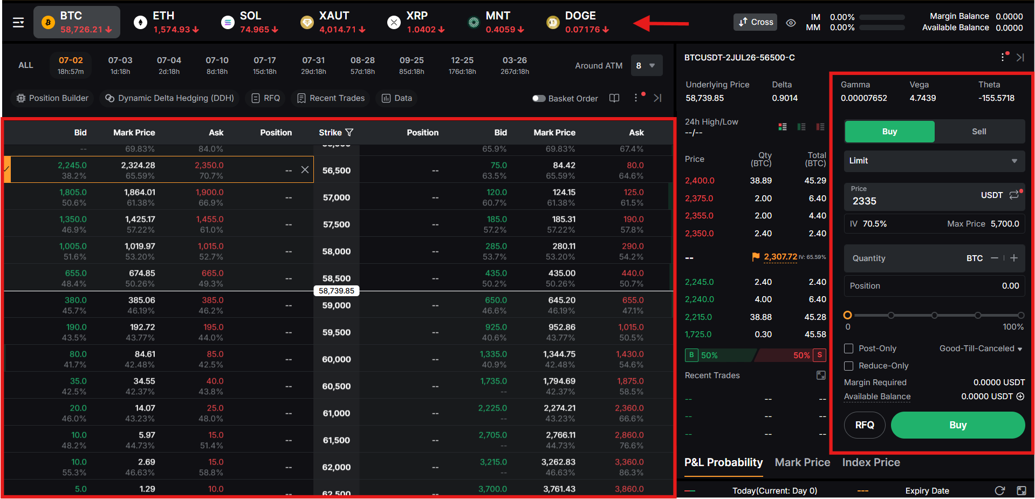Submit order with bottom Buy button
The image size is (1035, 499).
tap(958, 425)
